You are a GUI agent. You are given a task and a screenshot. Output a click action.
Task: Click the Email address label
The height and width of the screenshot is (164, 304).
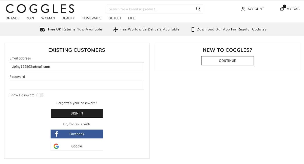click(x=20, y=58)
